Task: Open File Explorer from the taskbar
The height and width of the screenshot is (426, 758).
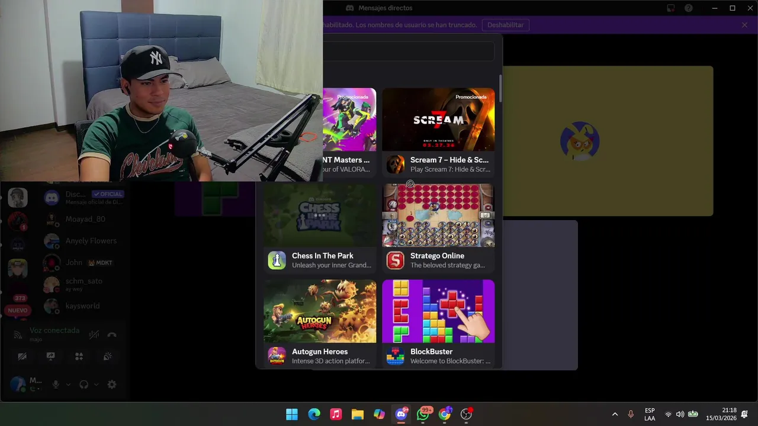Action: tap(358, 414)
